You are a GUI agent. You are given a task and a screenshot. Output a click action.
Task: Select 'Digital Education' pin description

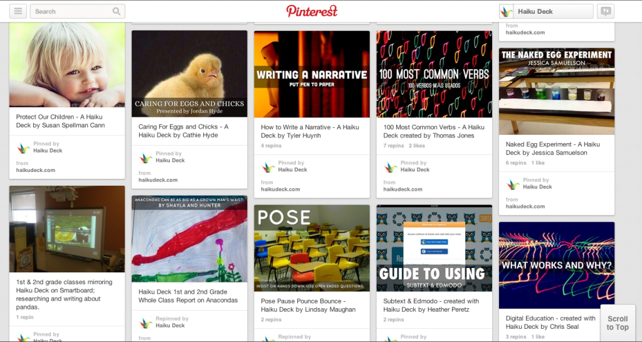point(550,323)
